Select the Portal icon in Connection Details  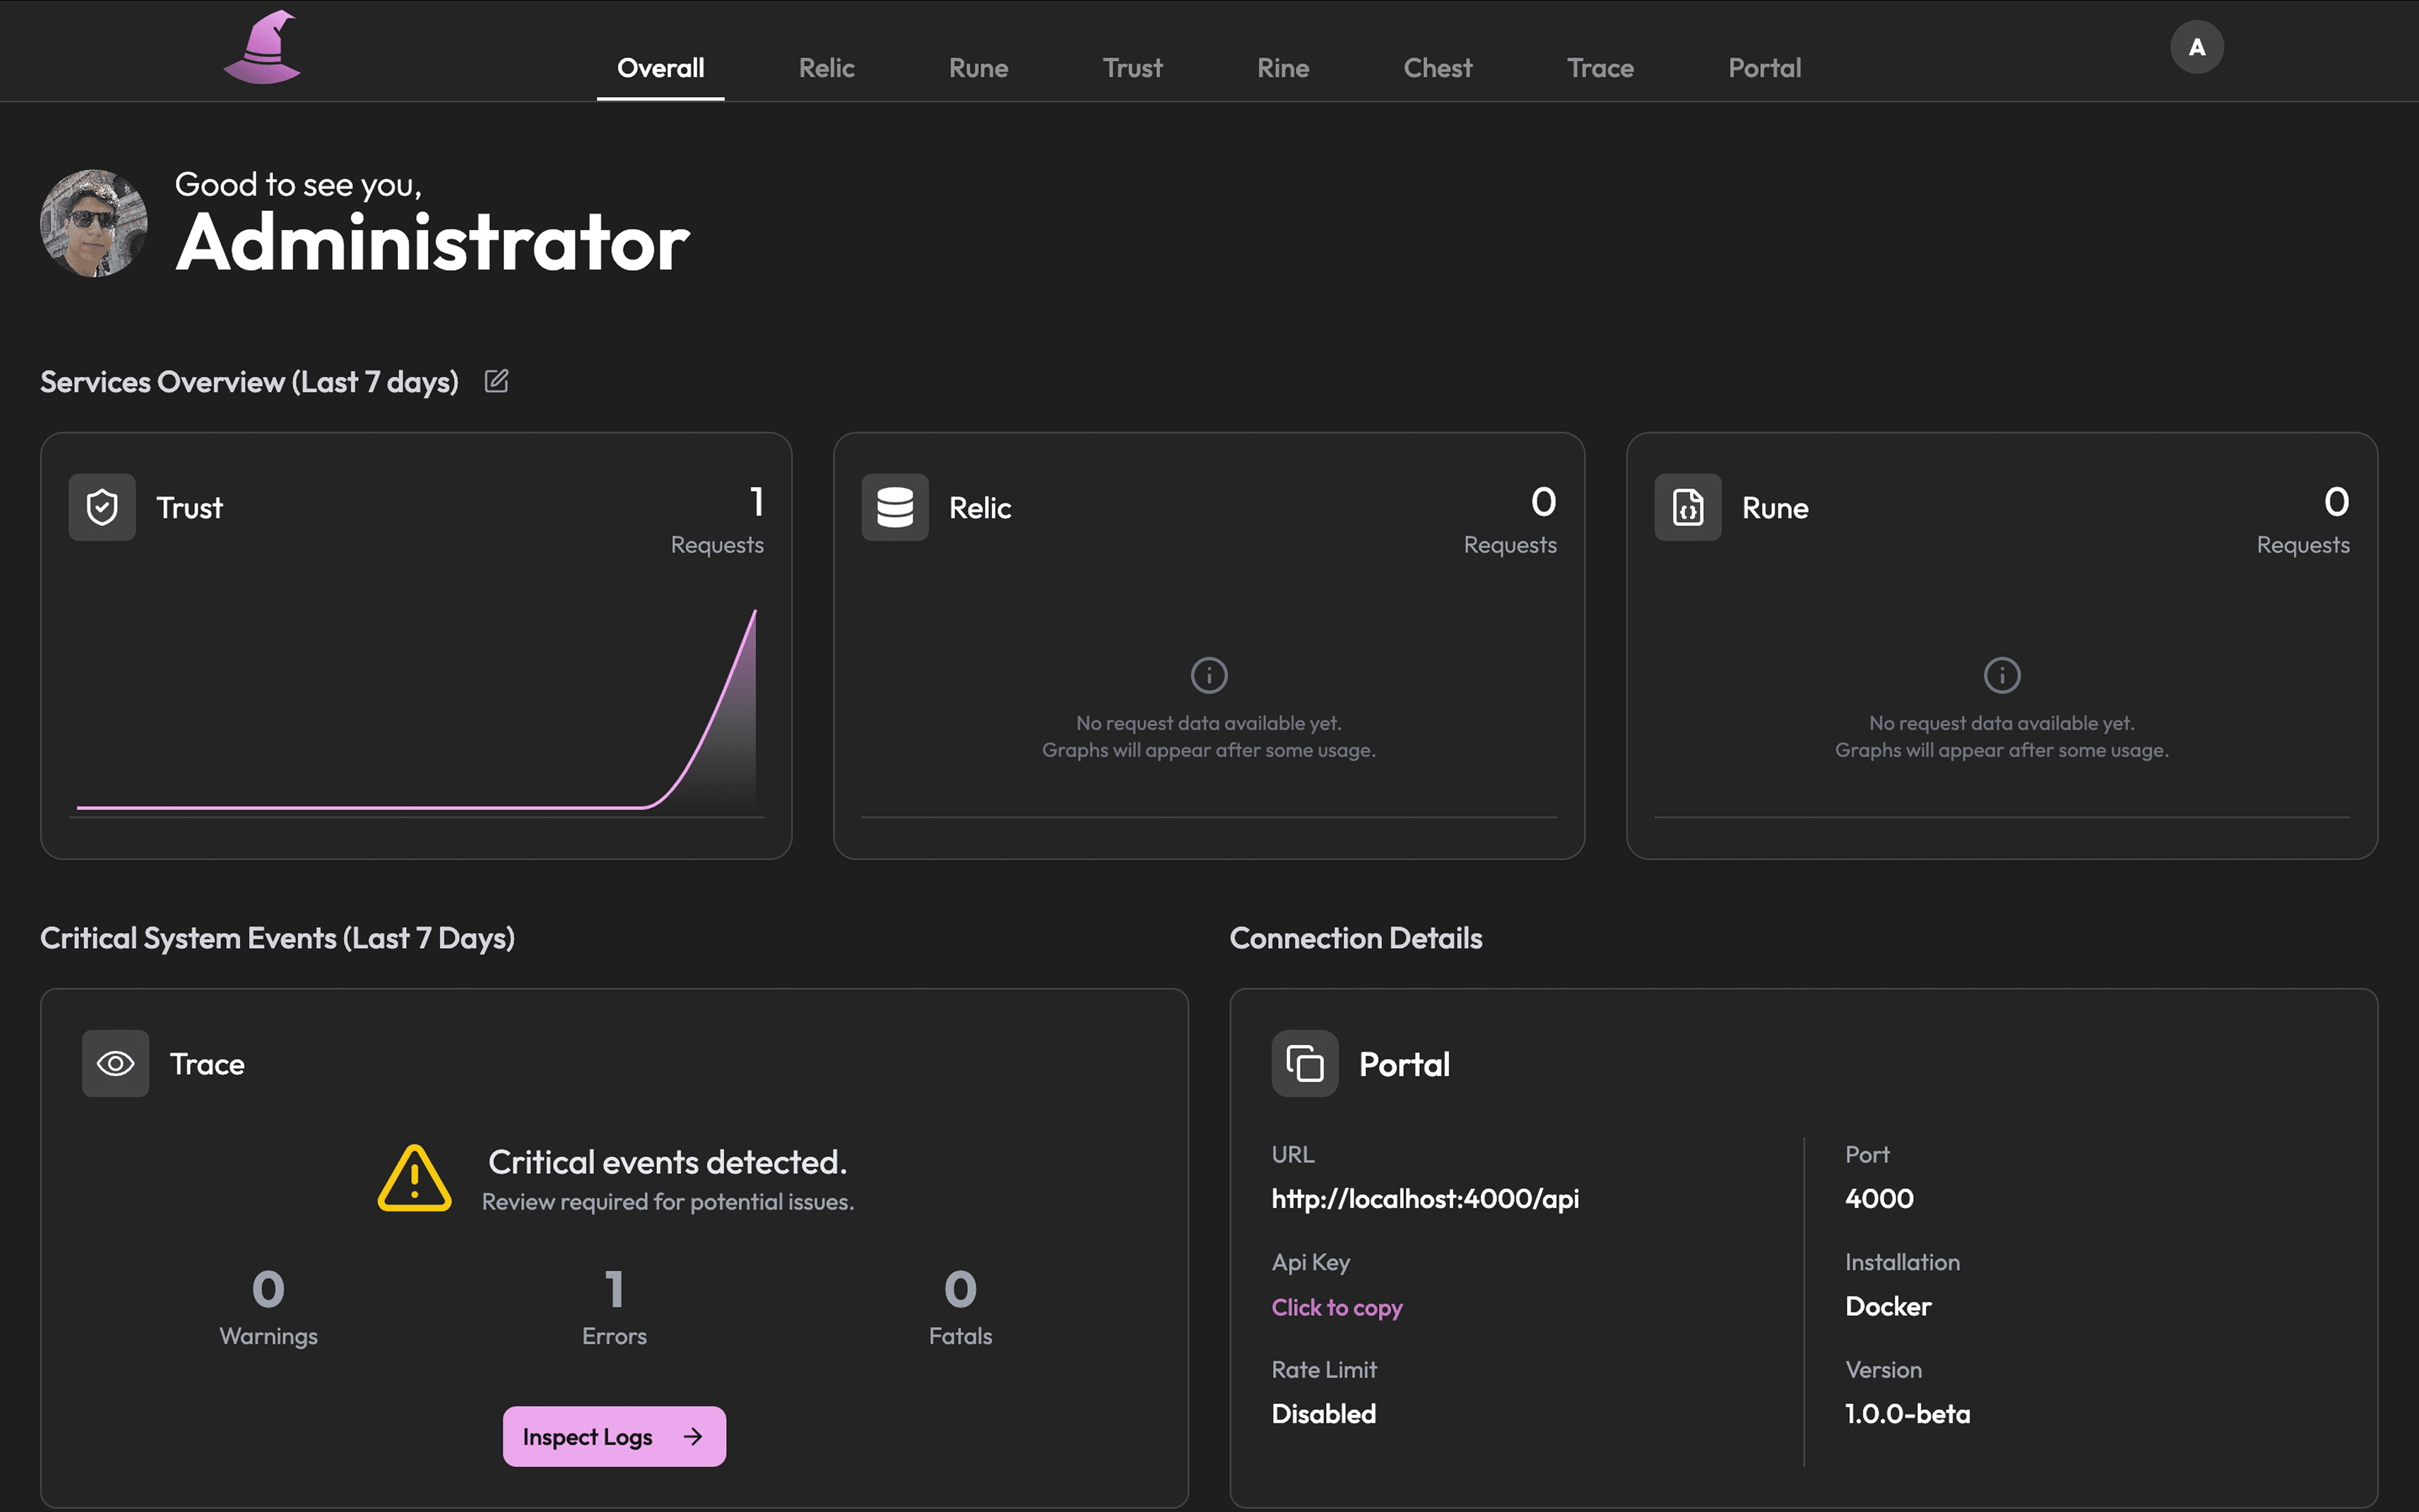(1303, 1063)
